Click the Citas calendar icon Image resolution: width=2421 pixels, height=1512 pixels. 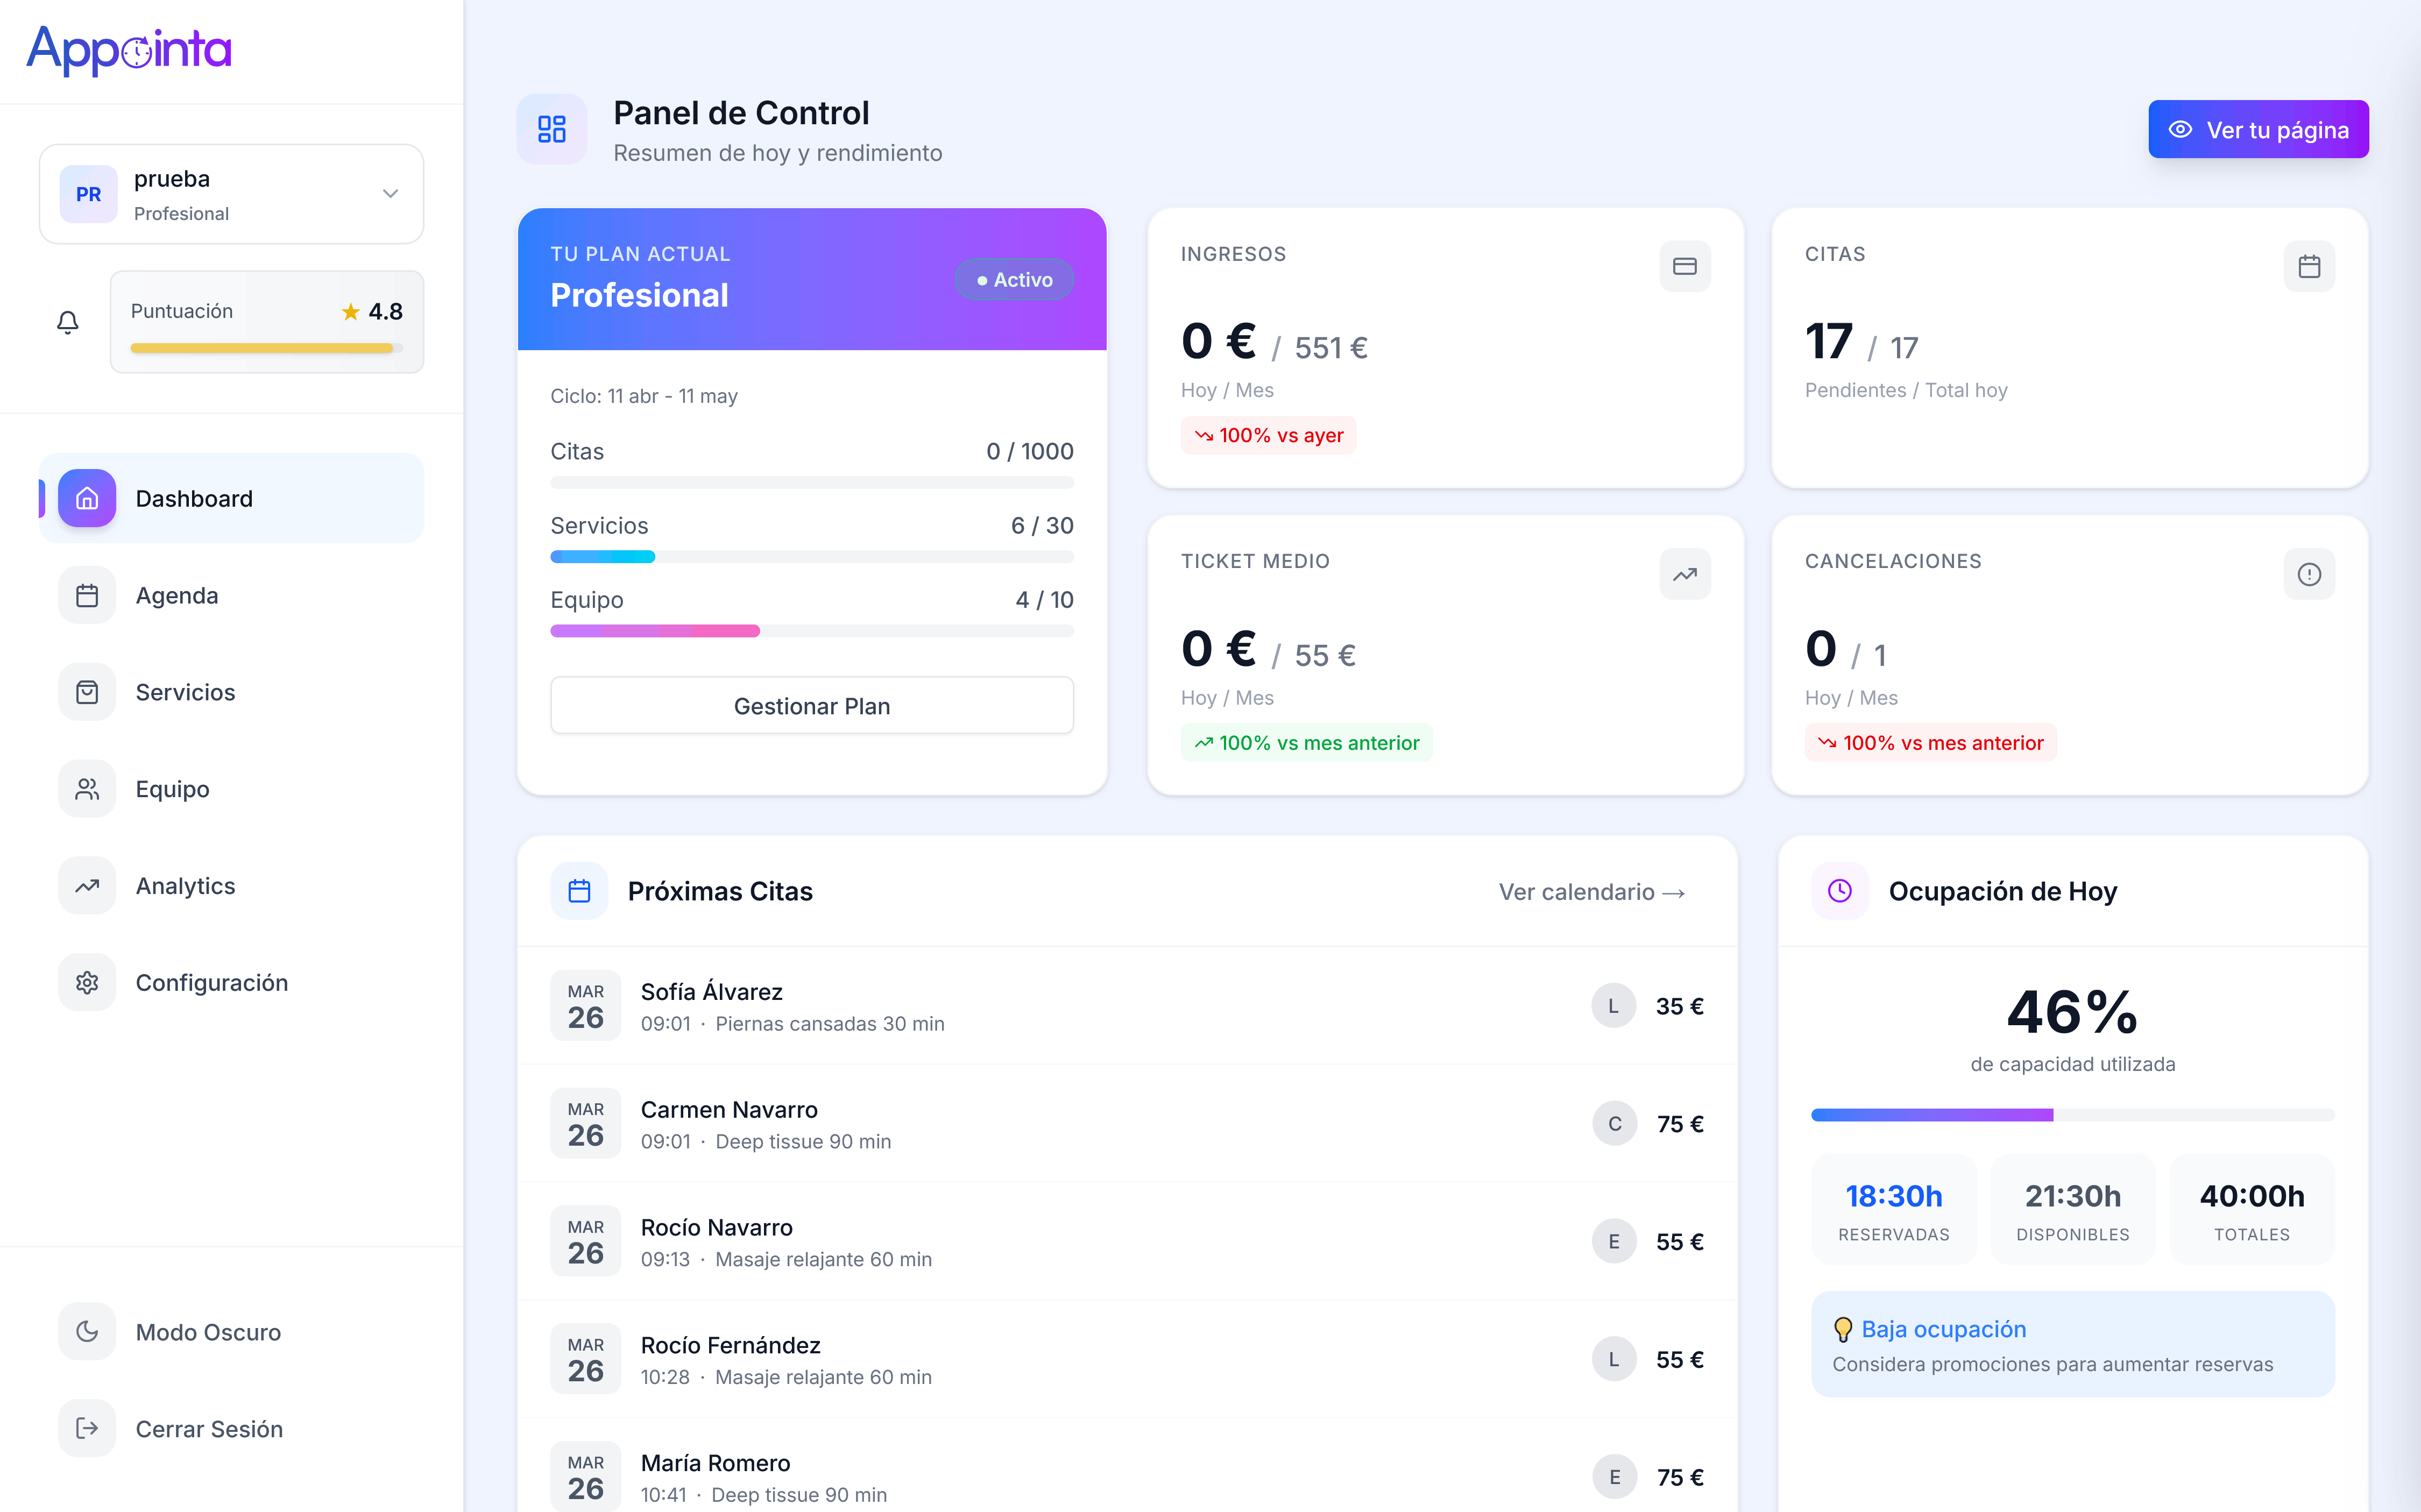(x=2308, y=266)
